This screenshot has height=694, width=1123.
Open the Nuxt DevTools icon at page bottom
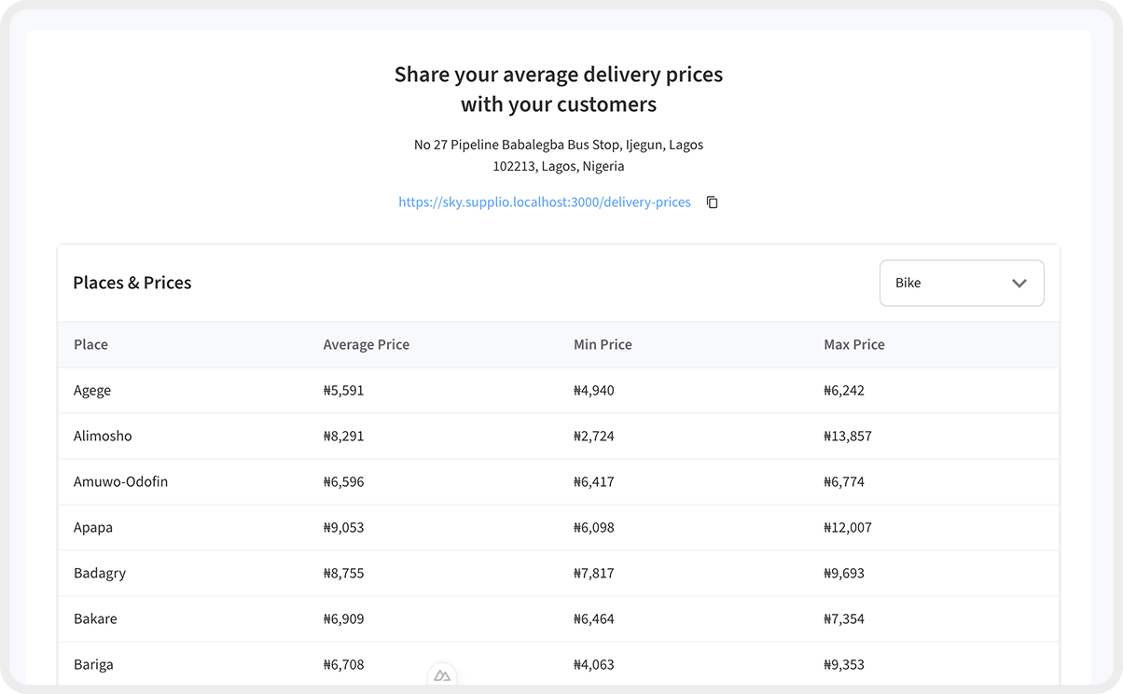pos(442,675)
